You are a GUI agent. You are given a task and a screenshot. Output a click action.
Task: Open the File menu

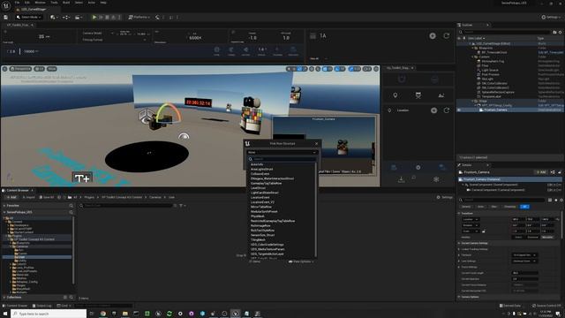point(17,3)
